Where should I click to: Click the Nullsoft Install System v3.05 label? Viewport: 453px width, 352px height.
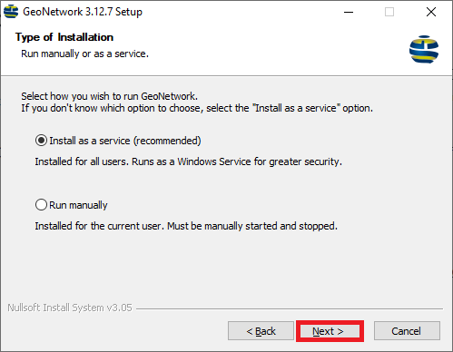pyautogui.click(x=70, y=308)
